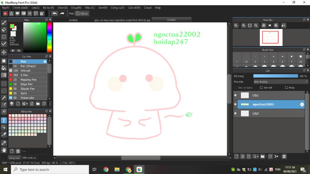Adjust the Độ trong opacity slider

[x=275, y=76]
